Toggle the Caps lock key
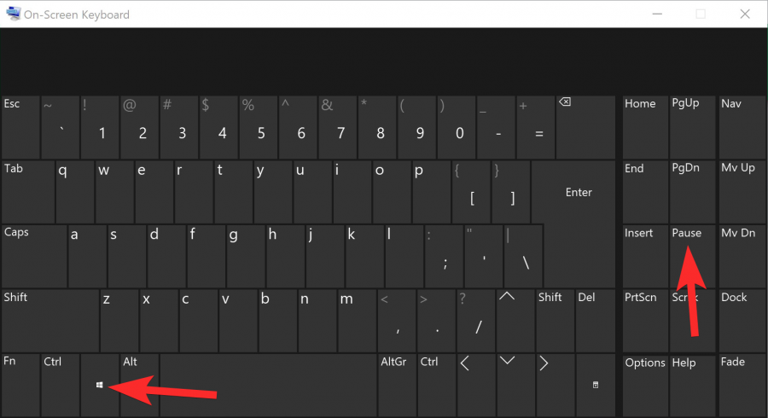Image resolution: width=768 pixels, height=418 pixels. [33, 254]
